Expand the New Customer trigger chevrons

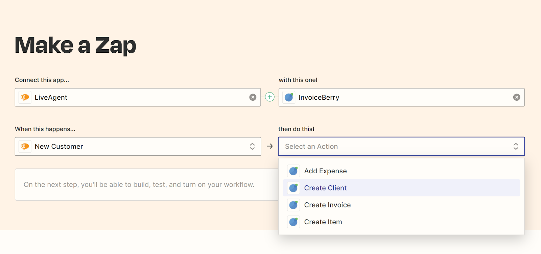[x=252, y=146]
